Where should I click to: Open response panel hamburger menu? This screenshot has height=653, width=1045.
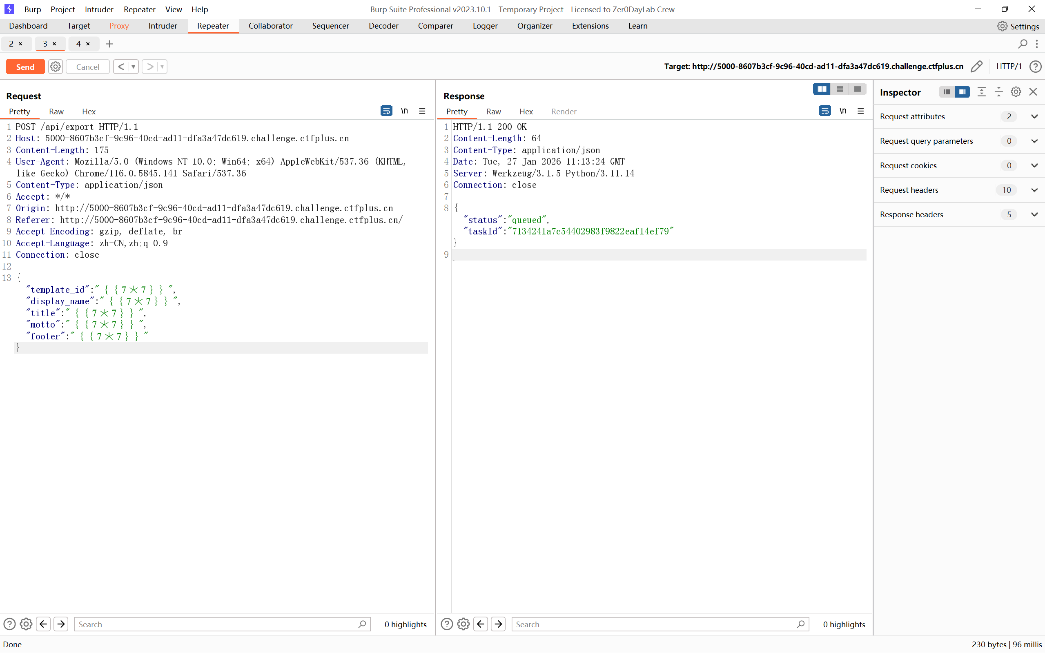[x=860, y=111]
